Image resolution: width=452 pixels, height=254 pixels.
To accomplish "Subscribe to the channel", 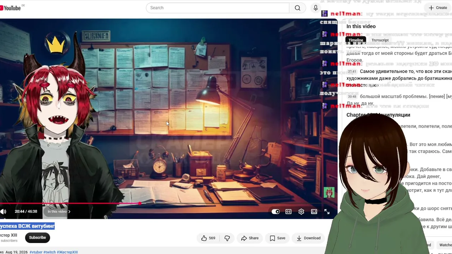I will coord(37,238).
